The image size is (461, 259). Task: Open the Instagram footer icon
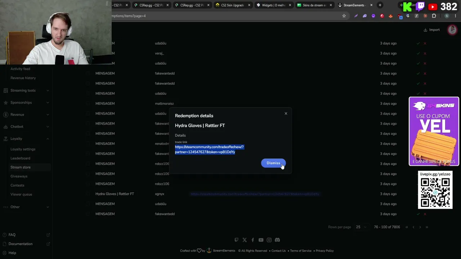coord(269,240)
